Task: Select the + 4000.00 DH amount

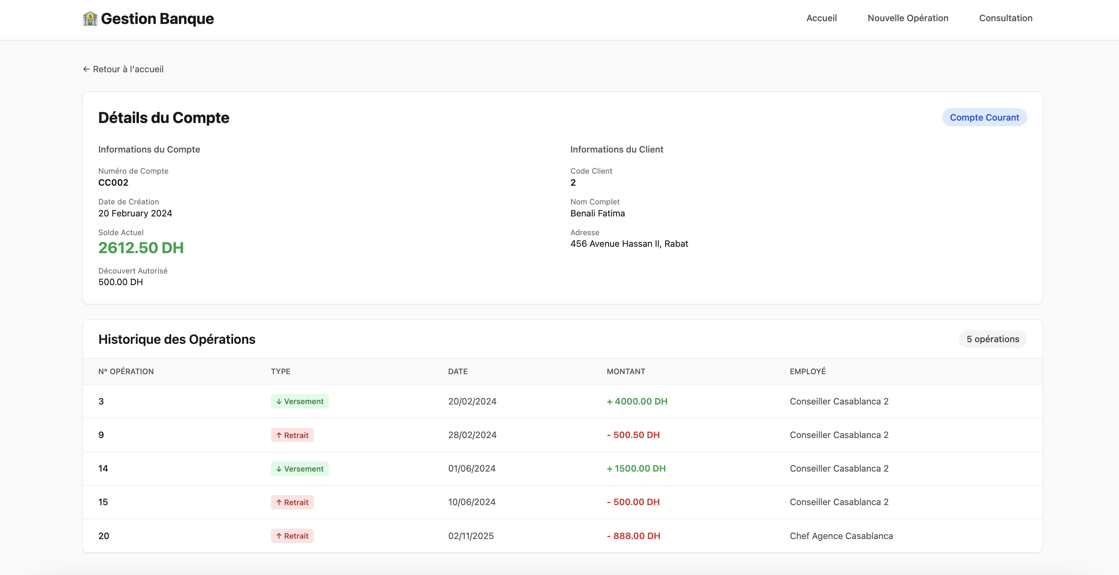Action: (x=637, y=401)
